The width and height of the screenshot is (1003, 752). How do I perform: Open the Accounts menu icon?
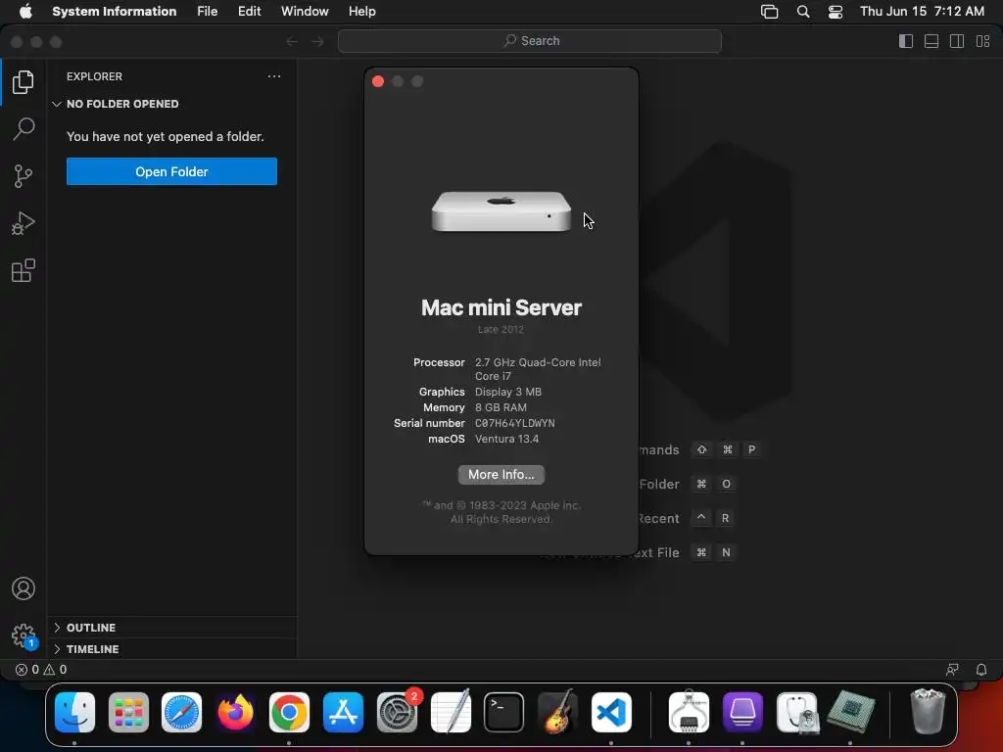click(24, 588)
